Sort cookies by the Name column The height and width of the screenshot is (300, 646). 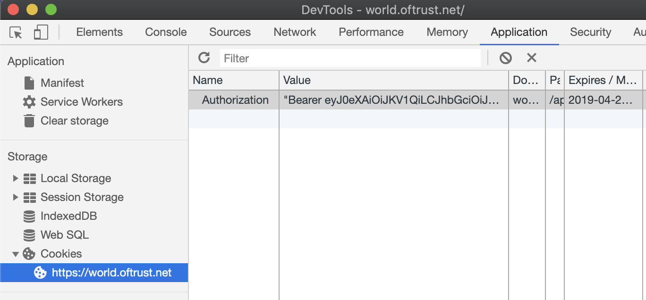[x=234, y=80]
